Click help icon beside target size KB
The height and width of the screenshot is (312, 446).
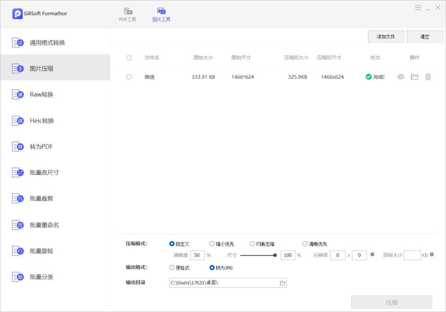click(x=432, y=255)
